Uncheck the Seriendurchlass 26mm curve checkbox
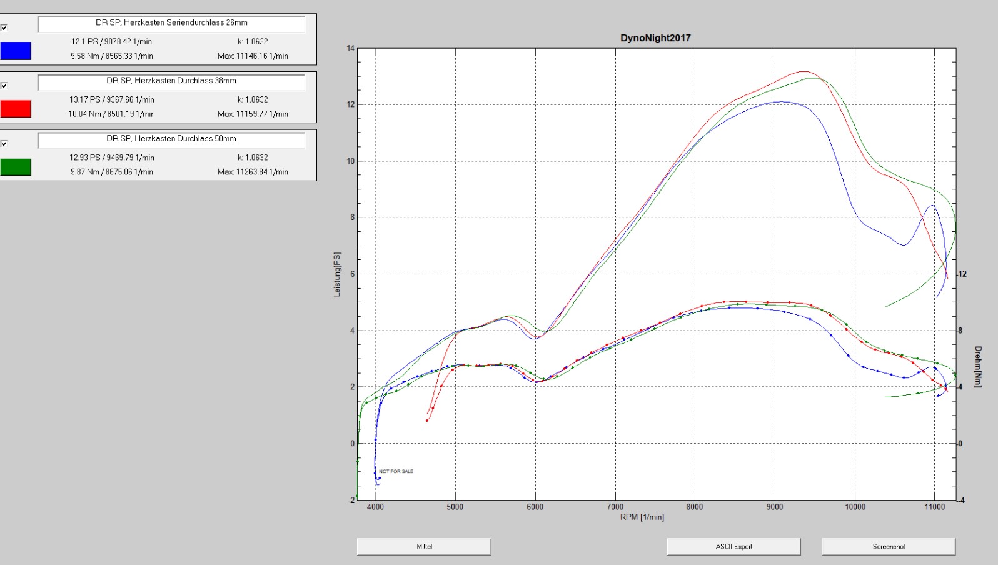The image size is (998, 565). tap(4, 27)
